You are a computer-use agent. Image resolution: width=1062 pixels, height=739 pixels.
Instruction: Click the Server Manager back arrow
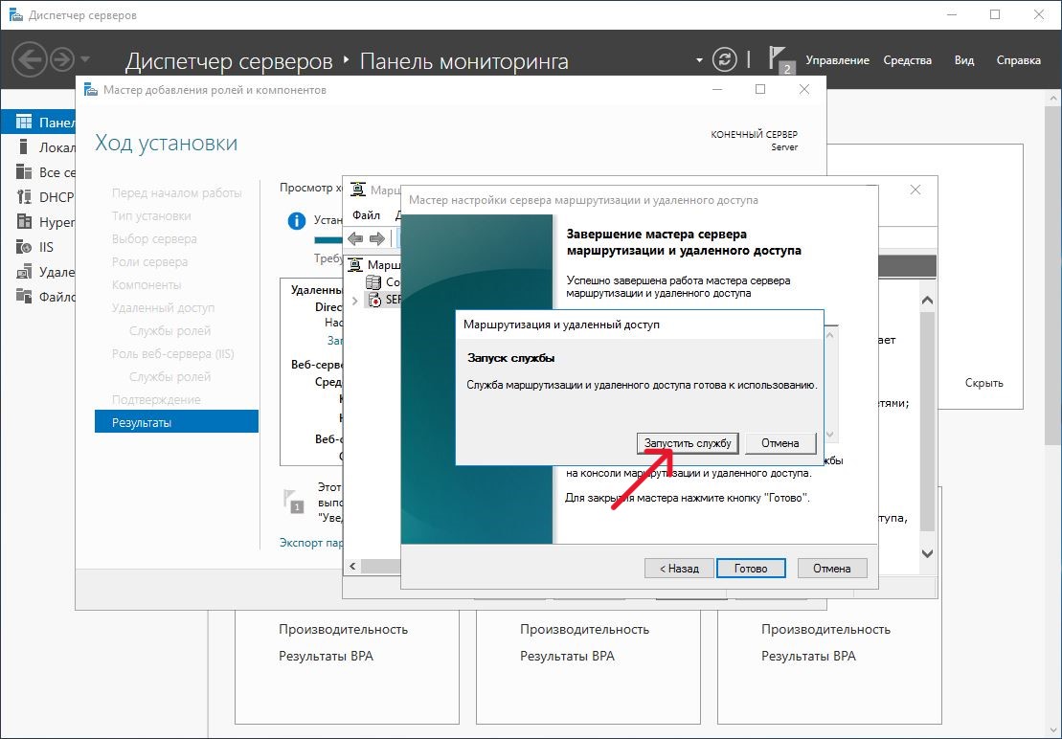[x=30, y=59]
